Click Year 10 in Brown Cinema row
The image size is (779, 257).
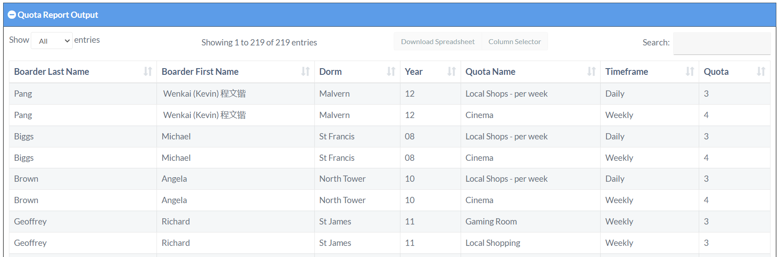click(410, 200)
